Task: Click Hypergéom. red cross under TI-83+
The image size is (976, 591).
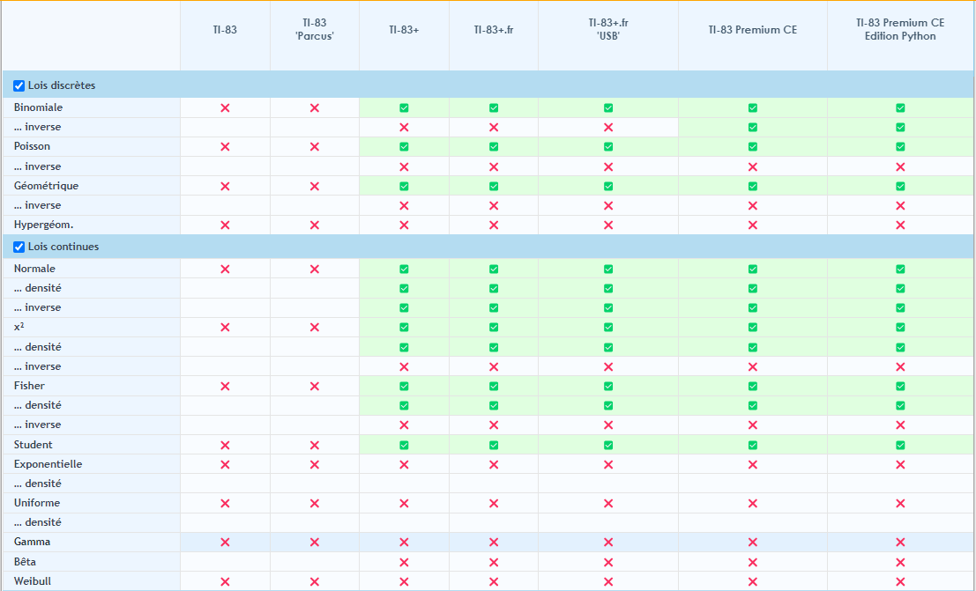Action: (x=404, y=225)
